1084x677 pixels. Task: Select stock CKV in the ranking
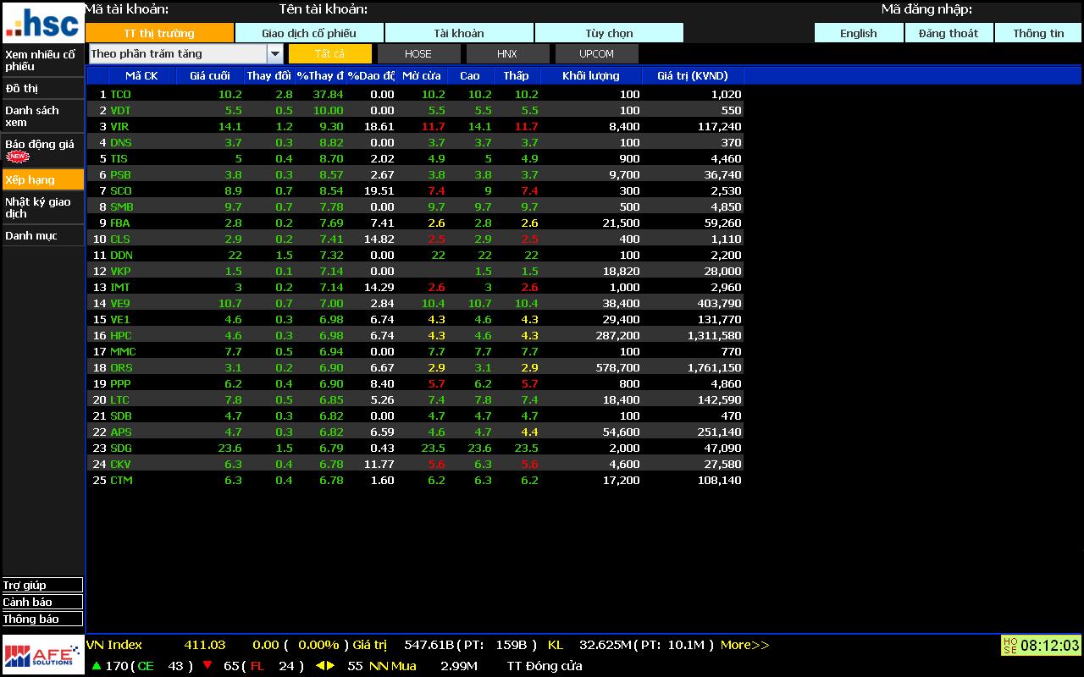[120, 464]
